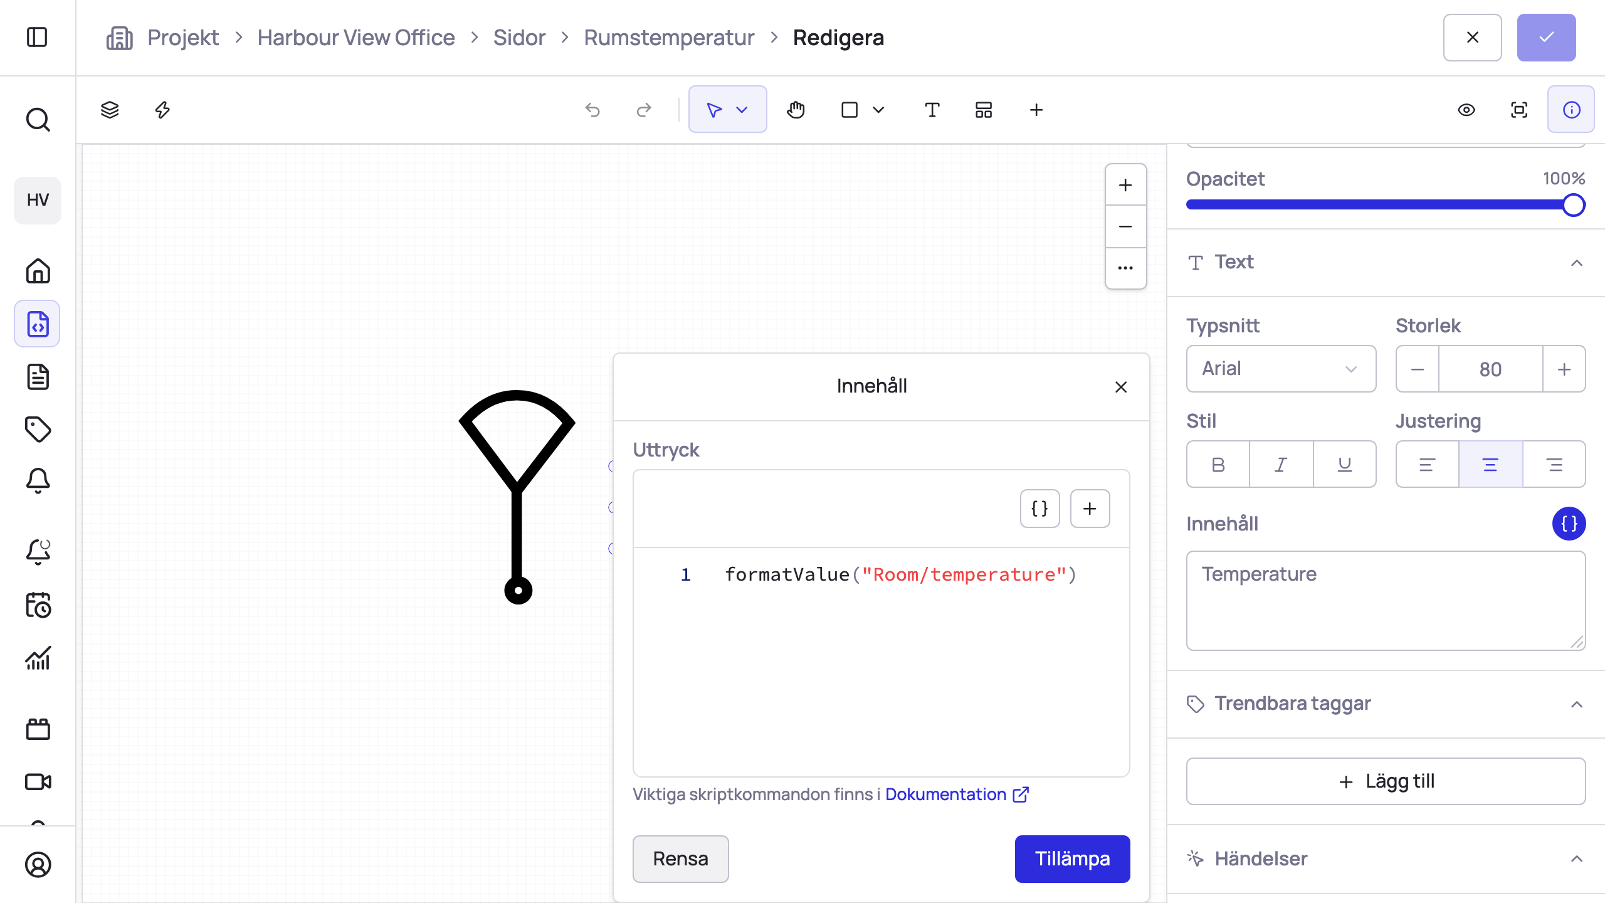1605x903 pixels.
Task: Toggle italic text style
Action: click(x=1281, y=464)
